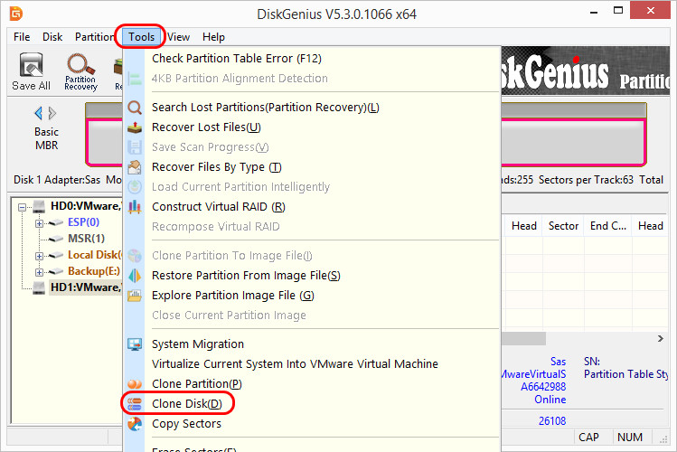Select ESP(0) partition in tree
The height and width of the screenshot is (452, 677).
click(83, 222)
